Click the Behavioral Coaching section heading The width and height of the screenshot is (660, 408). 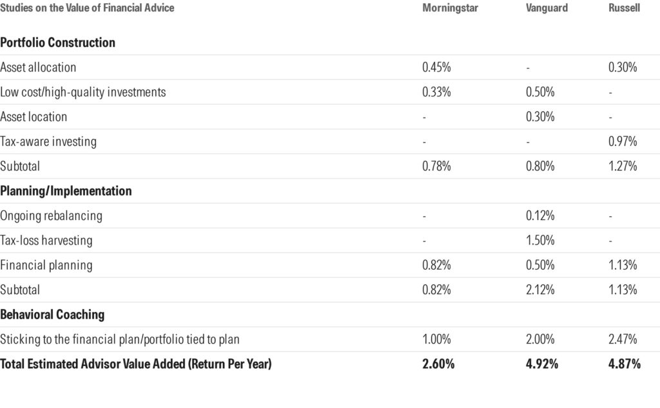(x=52, y=315)
